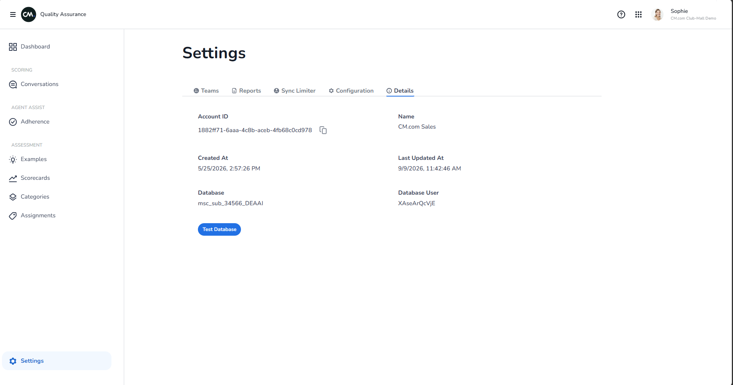The width and height of the screenshot is (733, 385).
Task: Click the Categories layers icon
Action: tap(13, 197)
